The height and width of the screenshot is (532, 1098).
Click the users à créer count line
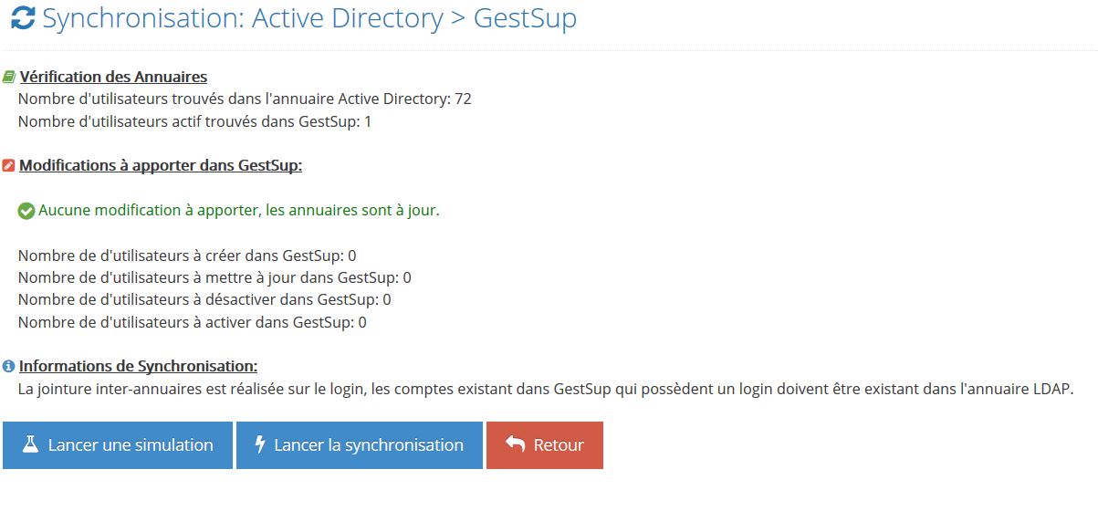(187, 255)
